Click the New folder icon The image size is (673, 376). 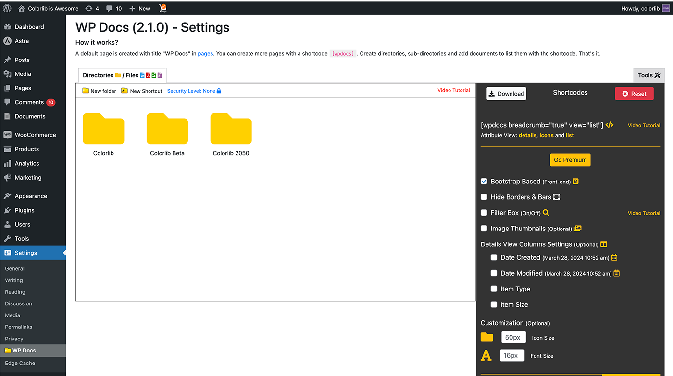86,91
